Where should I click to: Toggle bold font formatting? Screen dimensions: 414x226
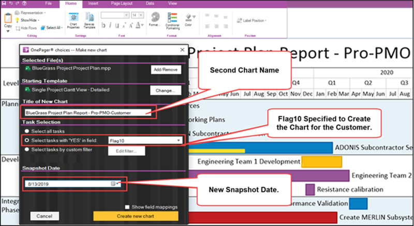click(103, 25)
